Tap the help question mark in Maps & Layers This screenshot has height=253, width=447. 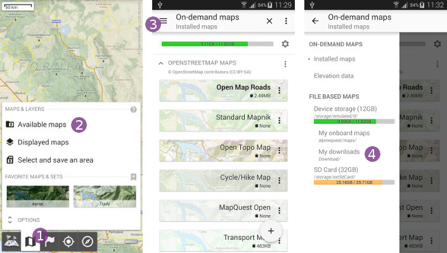click(133, 109)
